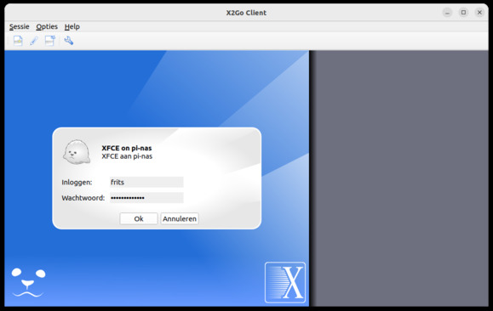Screen dimensions: 493x311
Task: Click the X logo in lower corner
Action: coord(285,282)
